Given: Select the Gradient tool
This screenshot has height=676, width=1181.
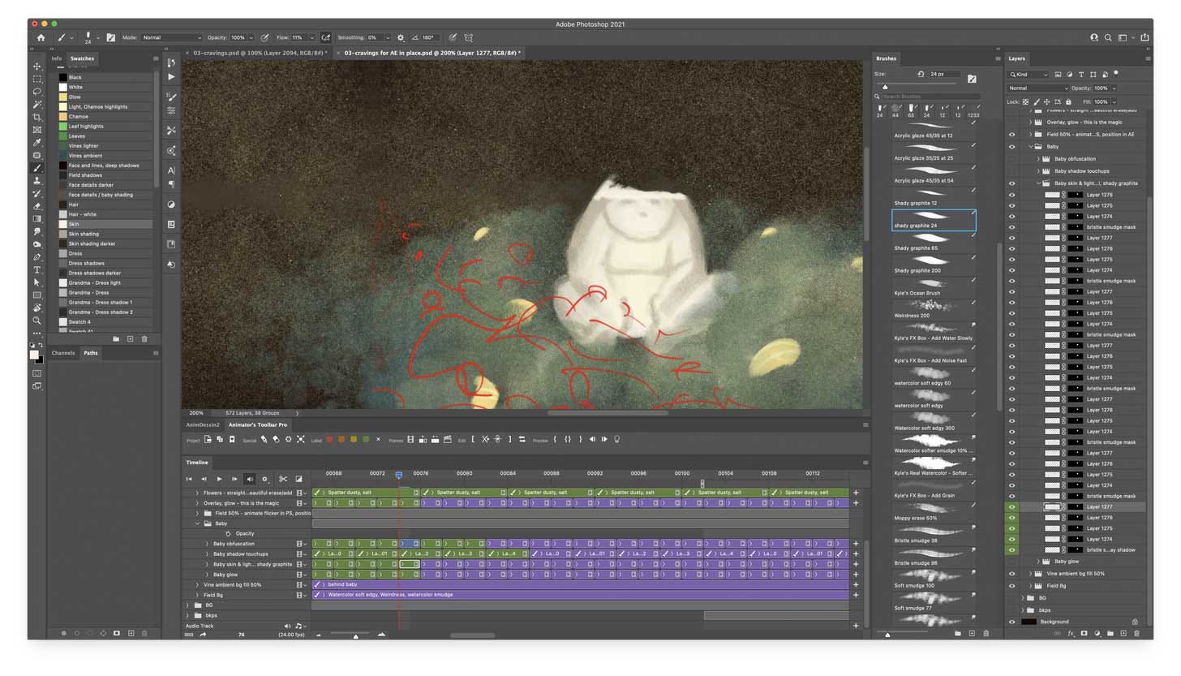Looking at the screenshot, I should click(x=37, y=219).
